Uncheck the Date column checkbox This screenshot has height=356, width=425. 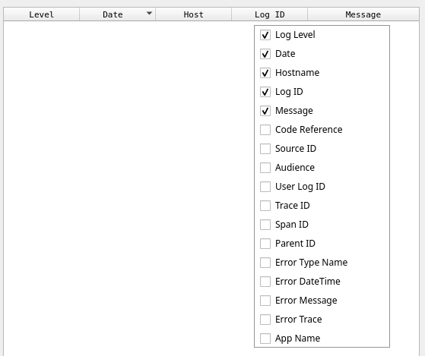[265, 54]
